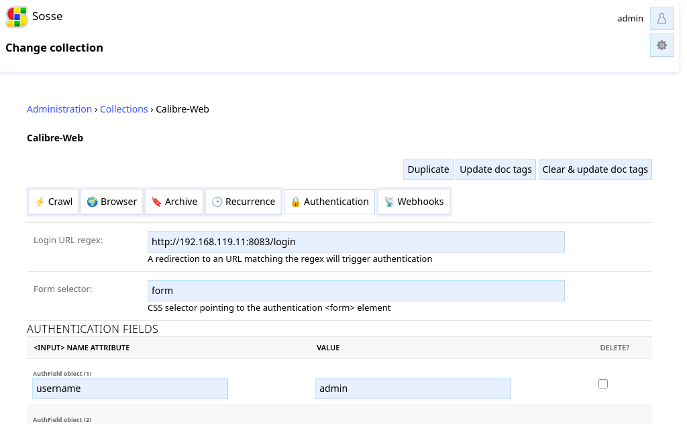Viewport: 687px width, 424px height.
Task: Click the Login URL regex label
Action: tap(68, 240)
